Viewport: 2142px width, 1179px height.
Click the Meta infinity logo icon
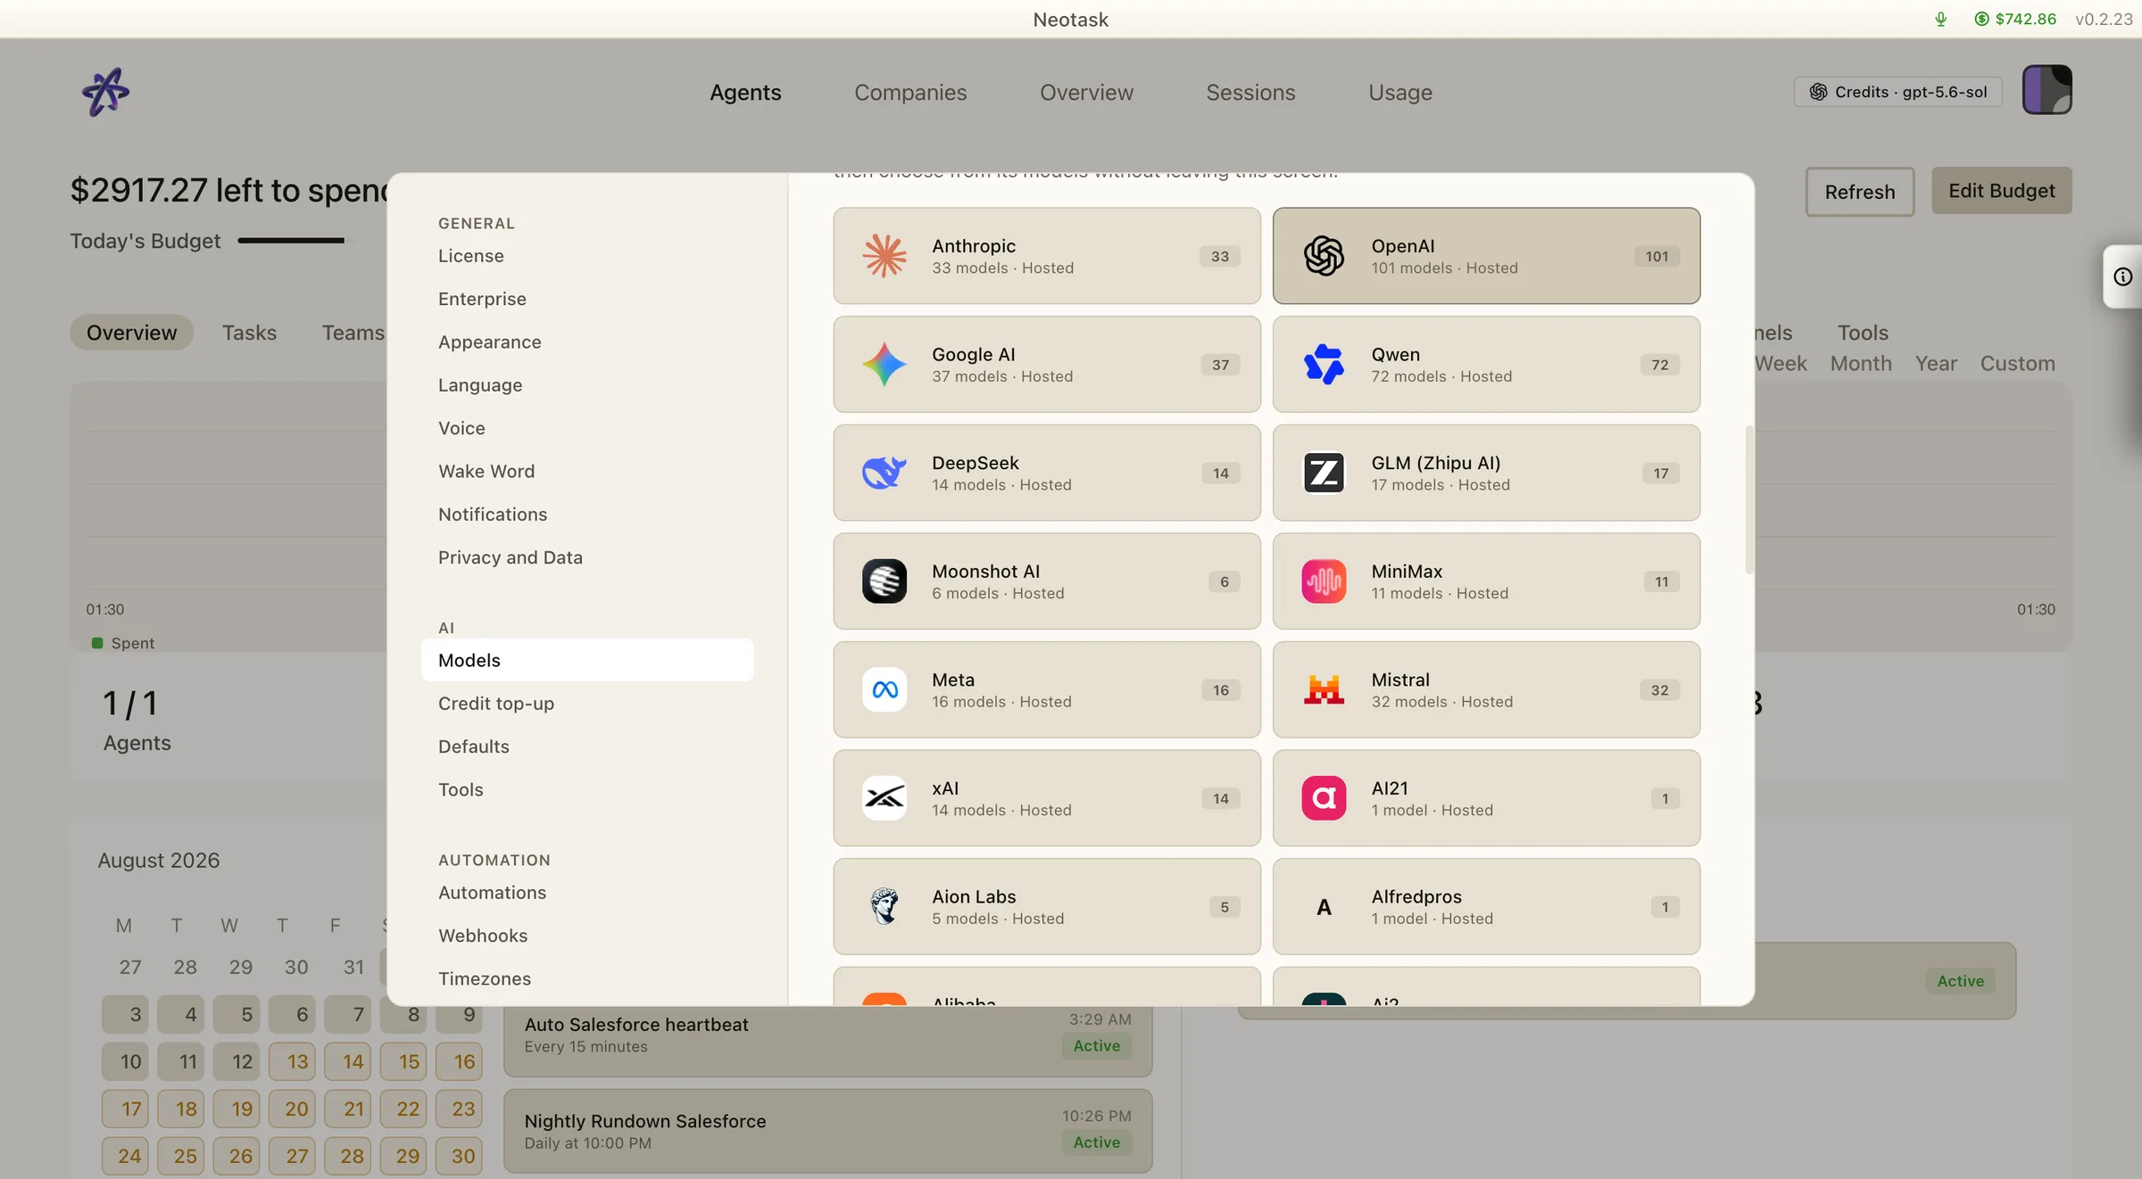[x=884, y=689]
